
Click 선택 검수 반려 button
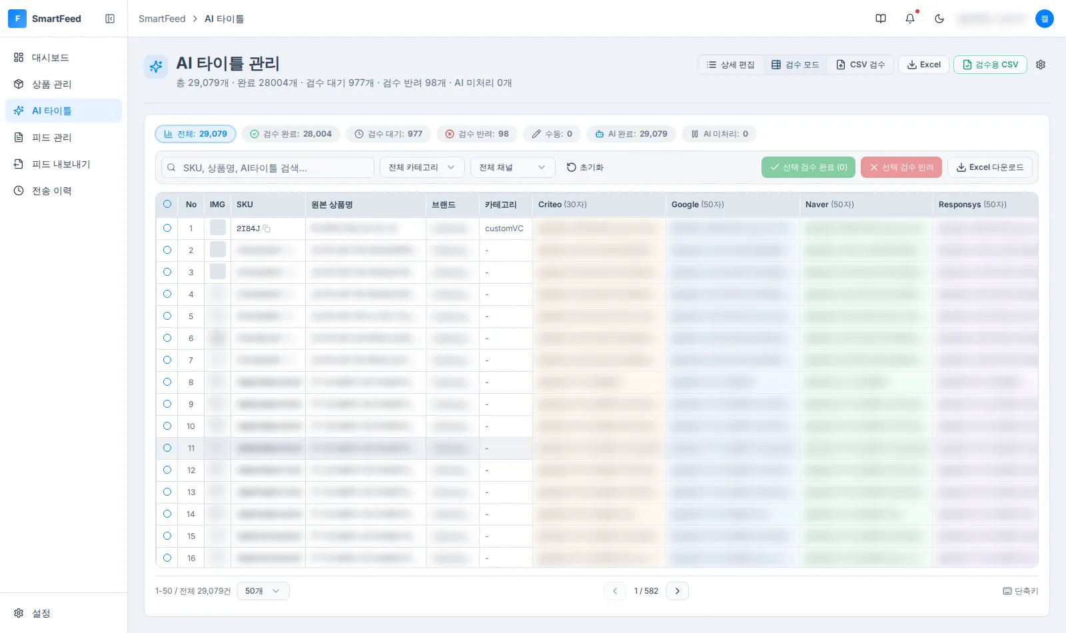coord(901,167)
